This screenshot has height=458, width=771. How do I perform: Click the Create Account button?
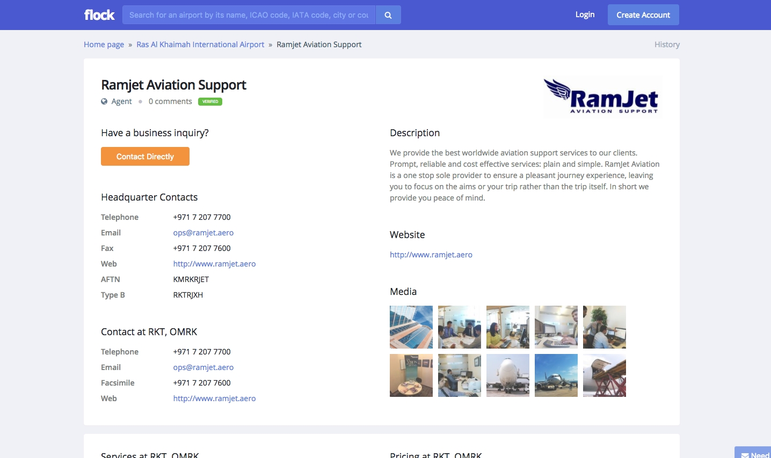point(643,15)
